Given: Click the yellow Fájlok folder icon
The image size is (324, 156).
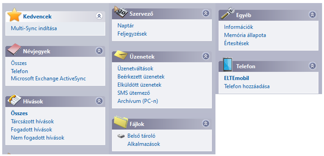Looking at the screenshot, I should (x=121, y=122).
